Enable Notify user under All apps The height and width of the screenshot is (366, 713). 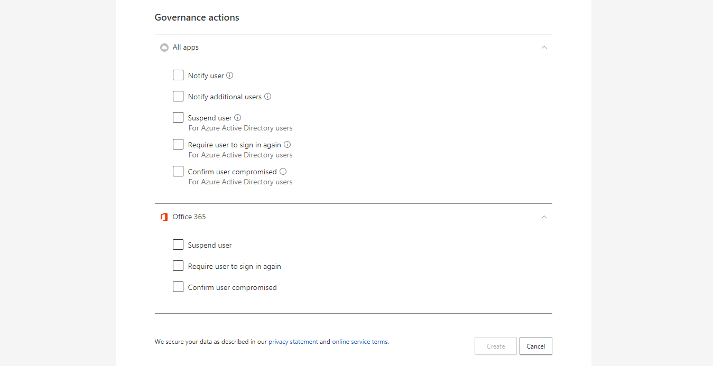coord(178,75)
